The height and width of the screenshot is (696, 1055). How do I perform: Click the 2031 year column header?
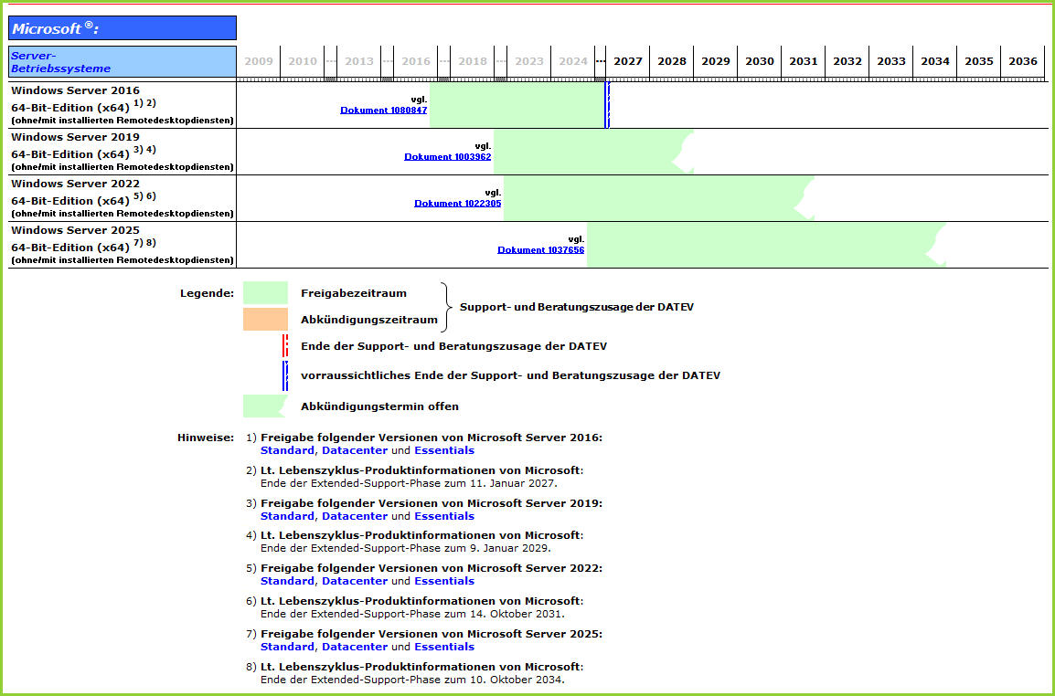804,61
